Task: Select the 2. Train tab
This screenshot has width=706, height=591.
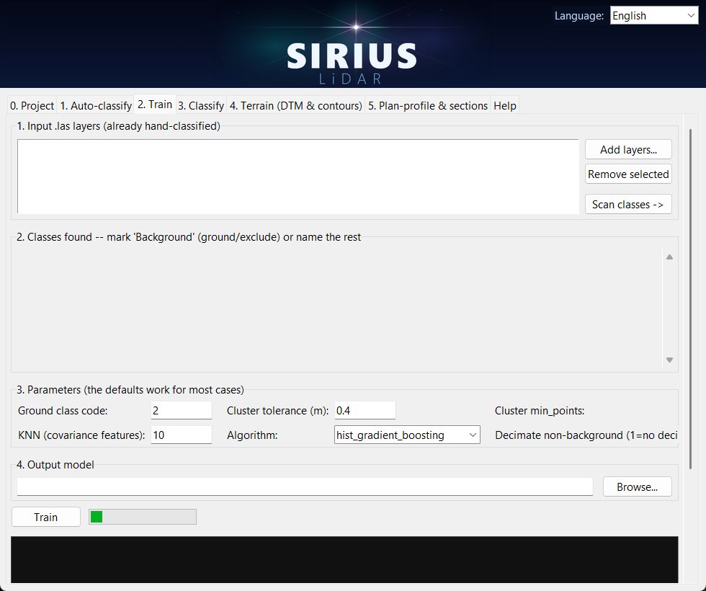Action: point(155,105)
